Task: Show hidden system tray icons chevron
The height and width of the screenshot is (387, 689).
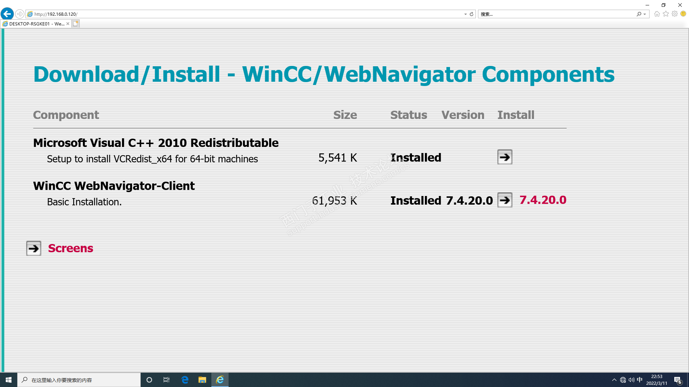Action: 614,380
